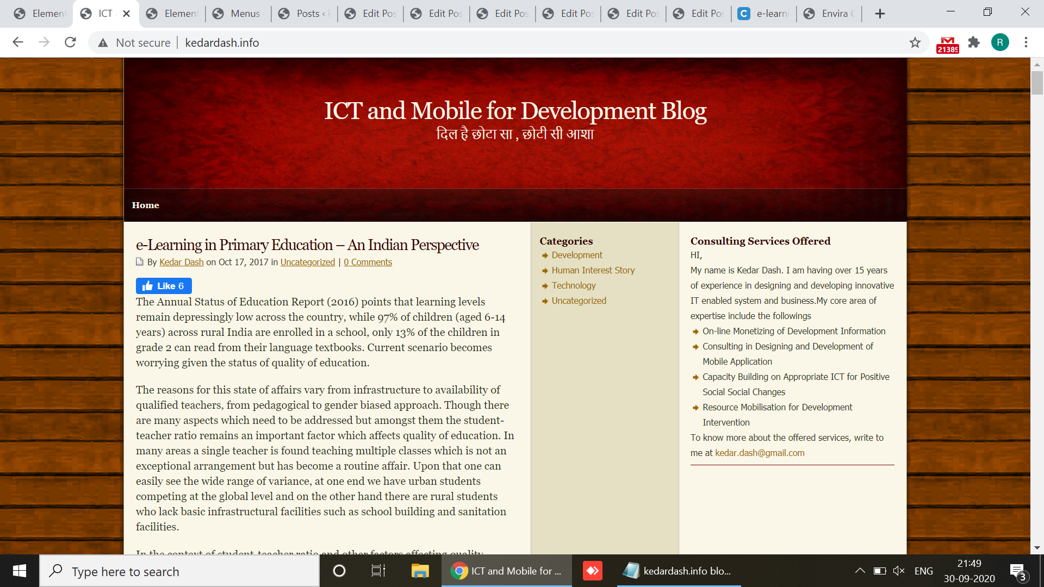Open the Uncategorized category in sidebar
The height and width of the screenshot is (587, 1044).
point(579,301)
